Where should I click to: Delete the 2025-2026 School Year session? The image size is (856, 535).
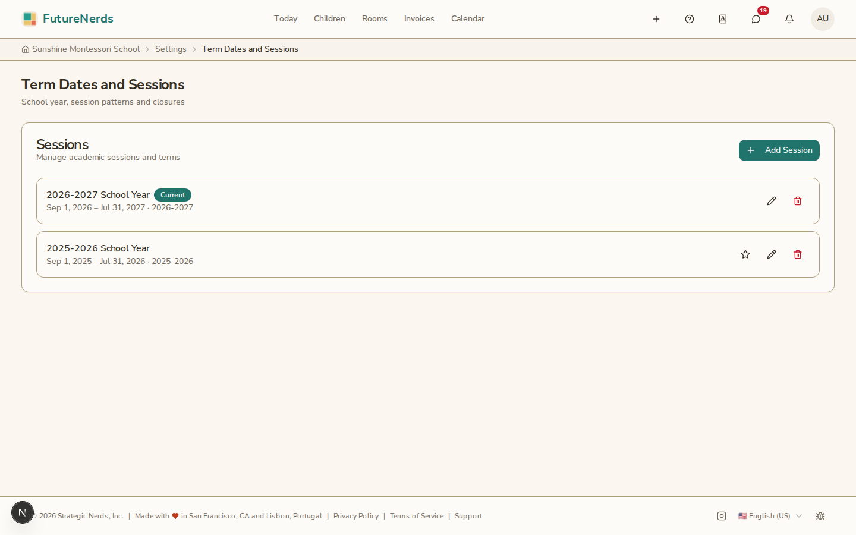pos(798,254)
